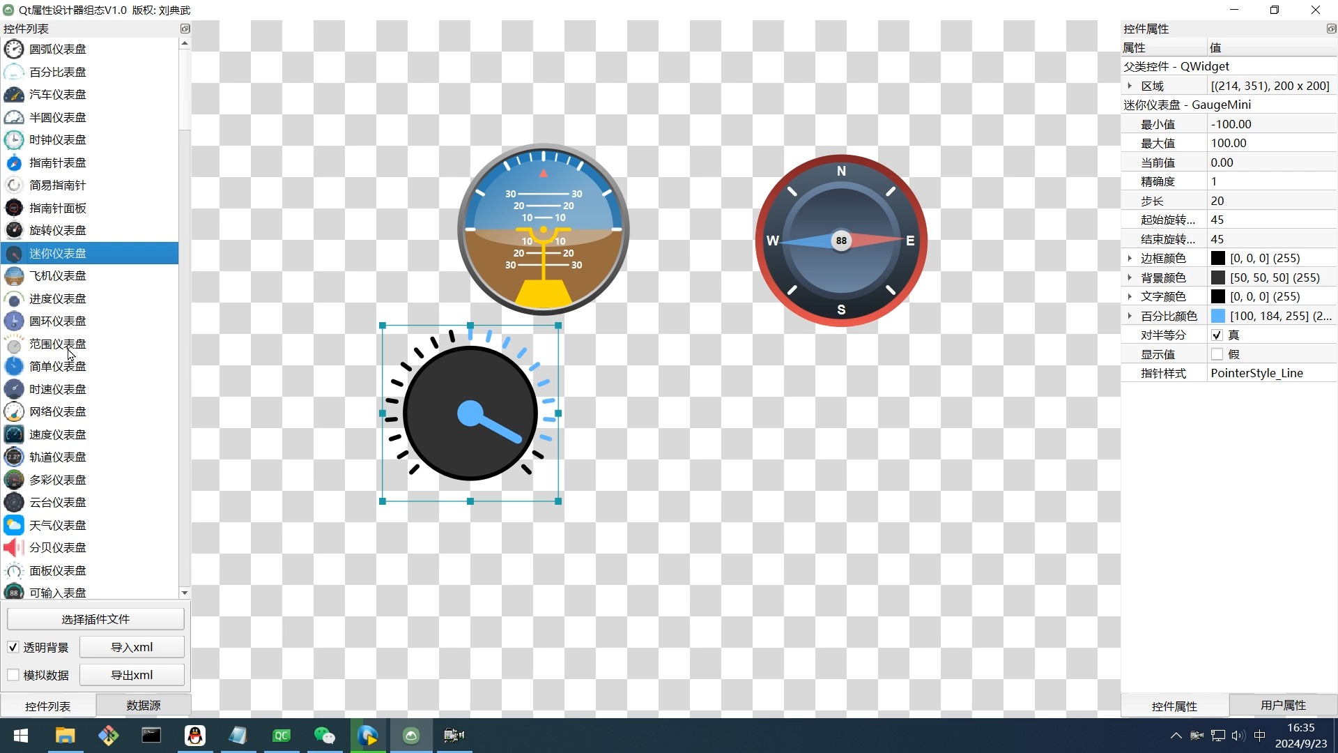
Task: Uncheck the 对半等分 property checkbox
Action: pyautogui.click(x=1217, y=335)
